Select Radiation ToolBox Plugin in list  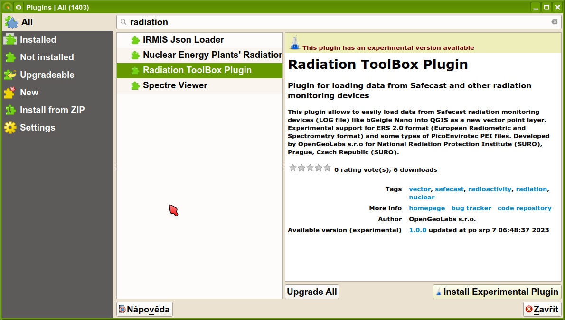(199, 70)
